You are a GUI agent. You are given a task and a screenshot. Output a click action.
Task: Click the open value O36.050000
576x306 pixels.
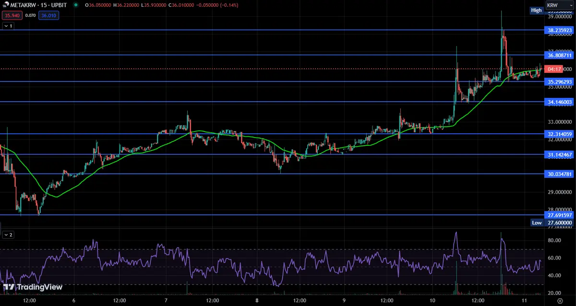click(99, 5)
